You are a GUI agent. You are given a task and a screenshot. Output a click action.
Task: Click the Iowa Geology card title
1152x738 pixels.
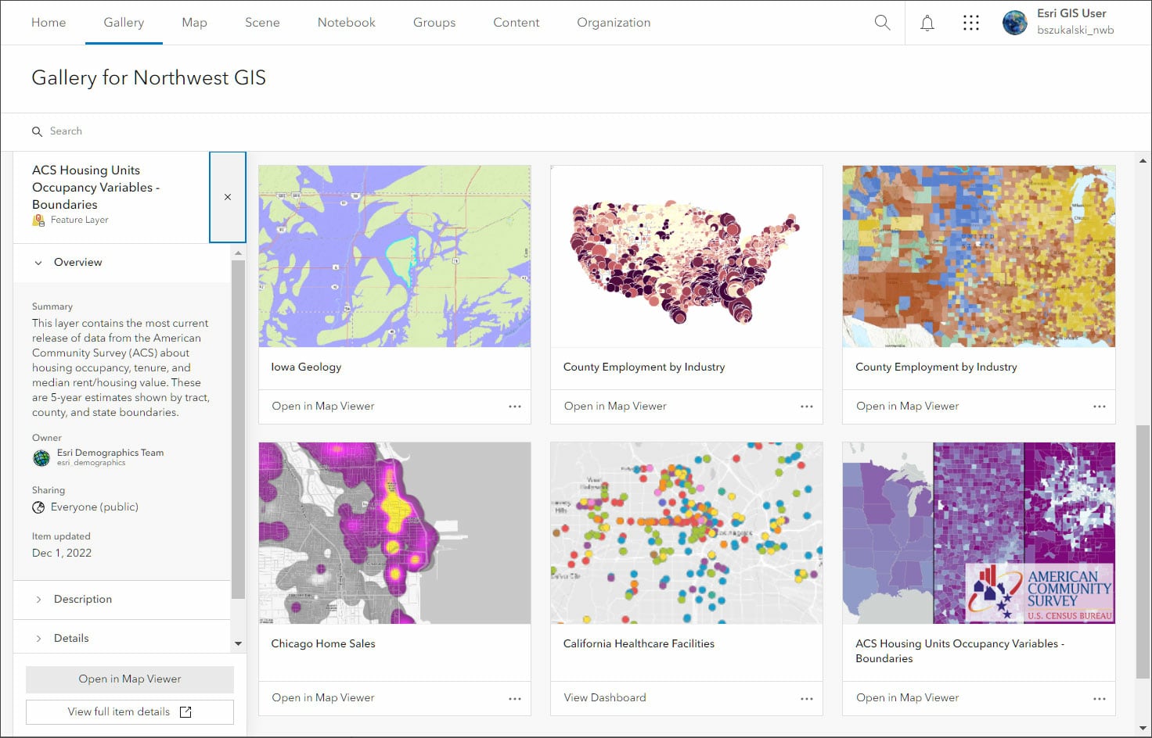coord(306,367)
